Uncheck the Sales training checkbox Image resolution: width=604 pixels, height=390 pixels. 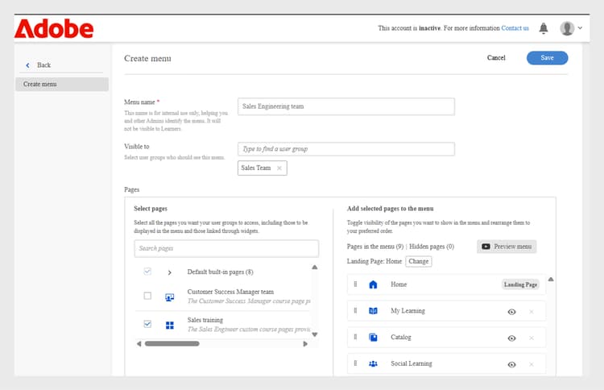(147, 324)
